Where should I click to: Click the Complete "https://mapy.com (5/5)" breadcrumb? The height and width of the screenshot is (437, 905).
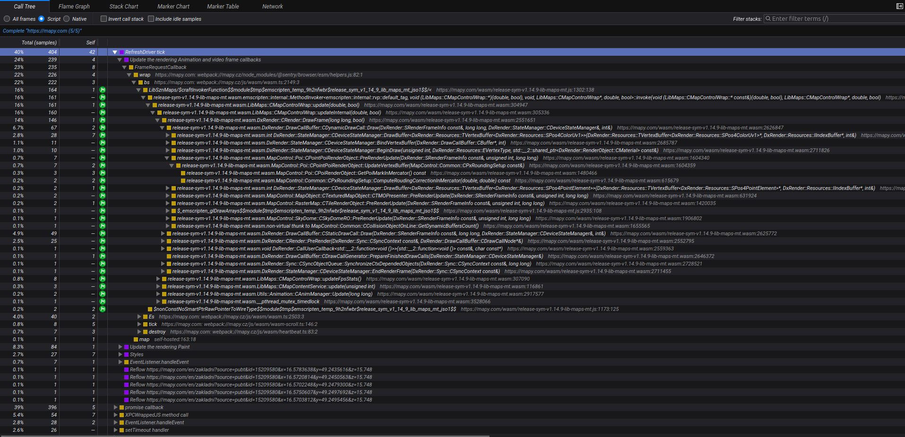42,31
